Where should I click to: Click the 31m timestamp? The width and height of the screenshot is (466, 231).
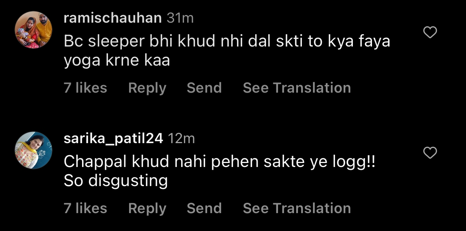180,18
